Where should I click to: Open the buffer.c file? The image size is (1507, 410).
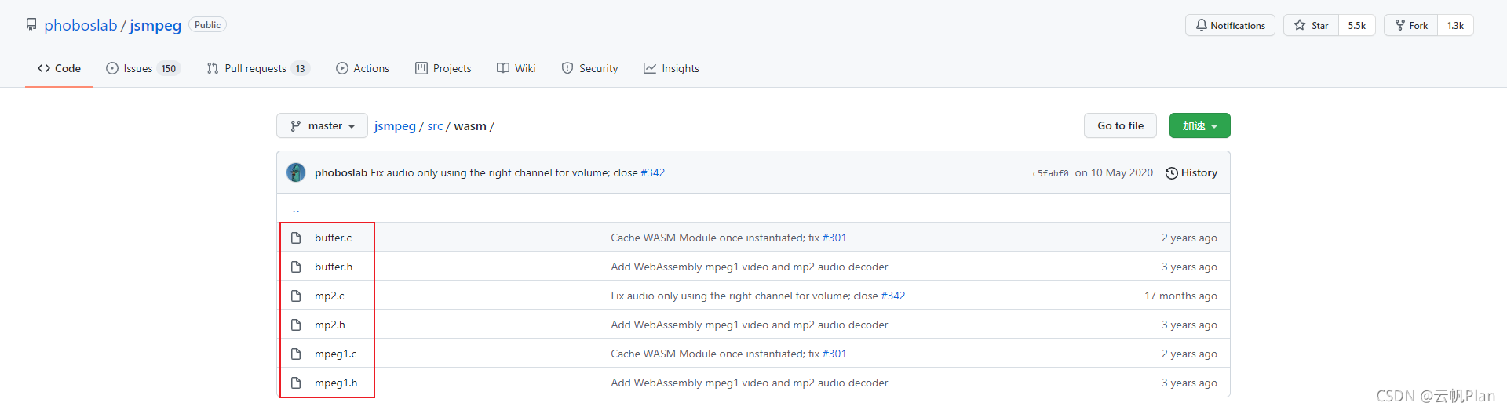(x=334, y=238)
